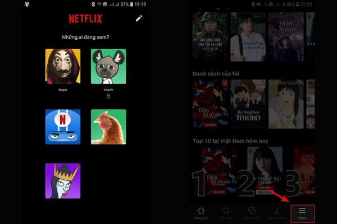Open the Tệp tải xuống downloads tab

[277, 213]
